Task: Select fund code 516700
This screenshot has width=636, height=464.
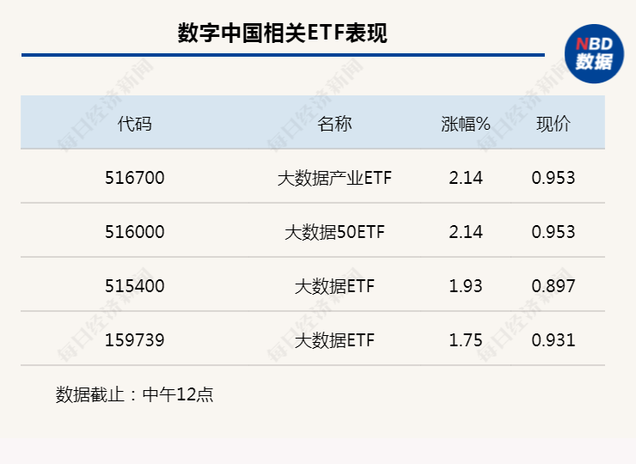Action: pyautogui.click(x=135, y=178)
